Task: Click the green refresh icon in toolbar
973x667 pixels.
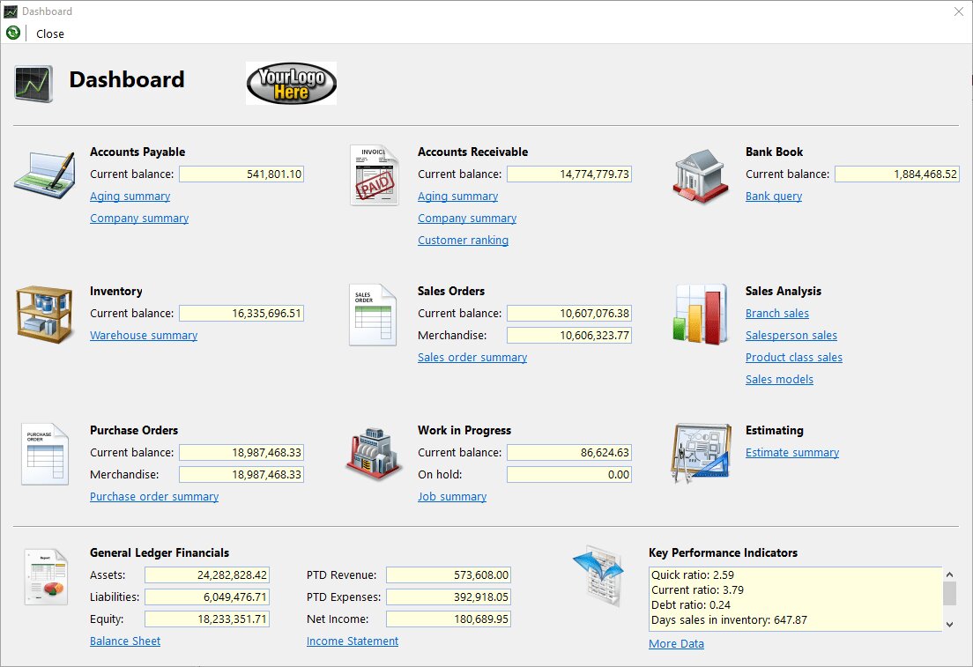Action: tap(13, 33)
